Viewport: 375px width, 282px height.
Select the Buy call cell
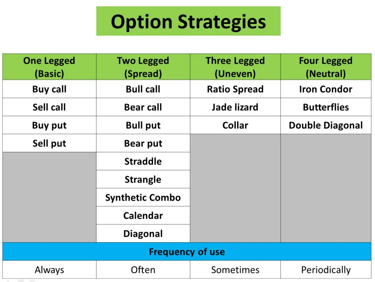point(49,89)
